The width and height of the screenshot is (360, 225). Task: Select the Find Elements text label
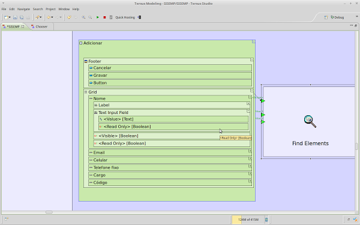tap(310, 143)
